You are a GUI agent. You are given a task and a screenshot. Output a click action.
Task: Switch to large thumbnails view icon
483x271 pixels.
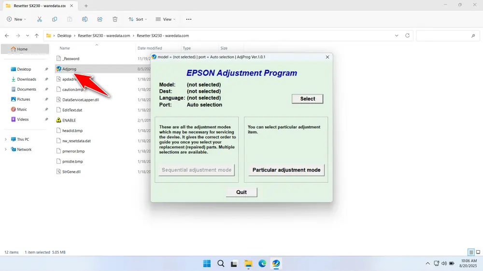[x=478, y=252]
